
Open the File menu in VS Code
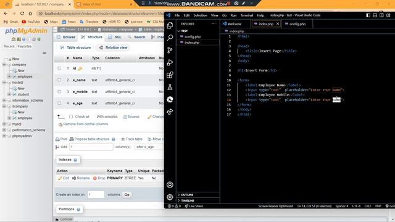(177, 15)
